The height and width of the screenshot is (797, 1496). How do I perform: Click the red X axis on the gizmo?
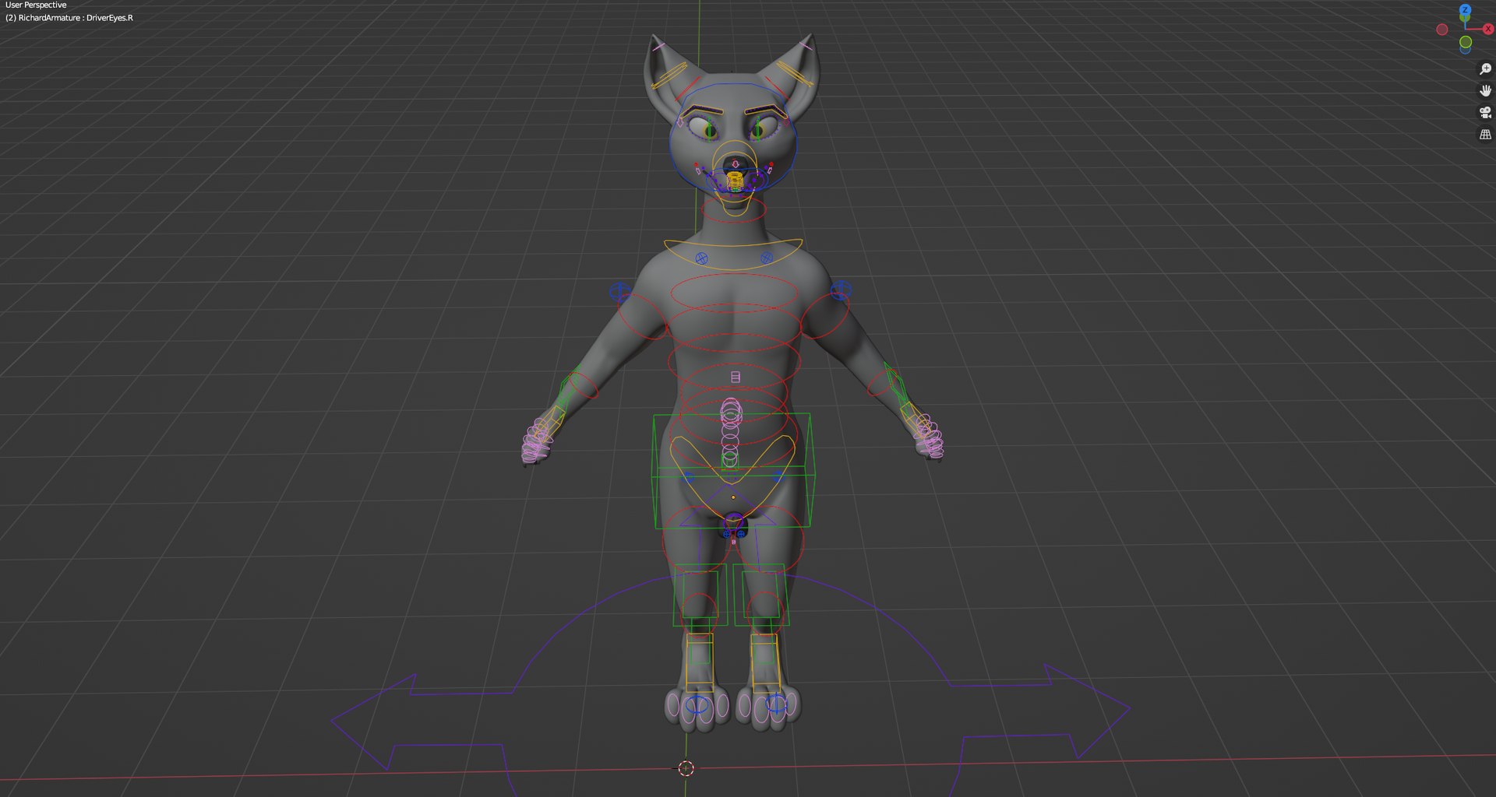click(x=1487, y=29)
